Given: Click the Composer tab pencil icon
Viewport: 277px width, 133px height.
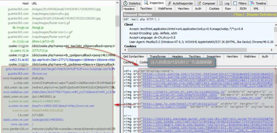Looking at the screenshot, I should (x=199, y=3).
